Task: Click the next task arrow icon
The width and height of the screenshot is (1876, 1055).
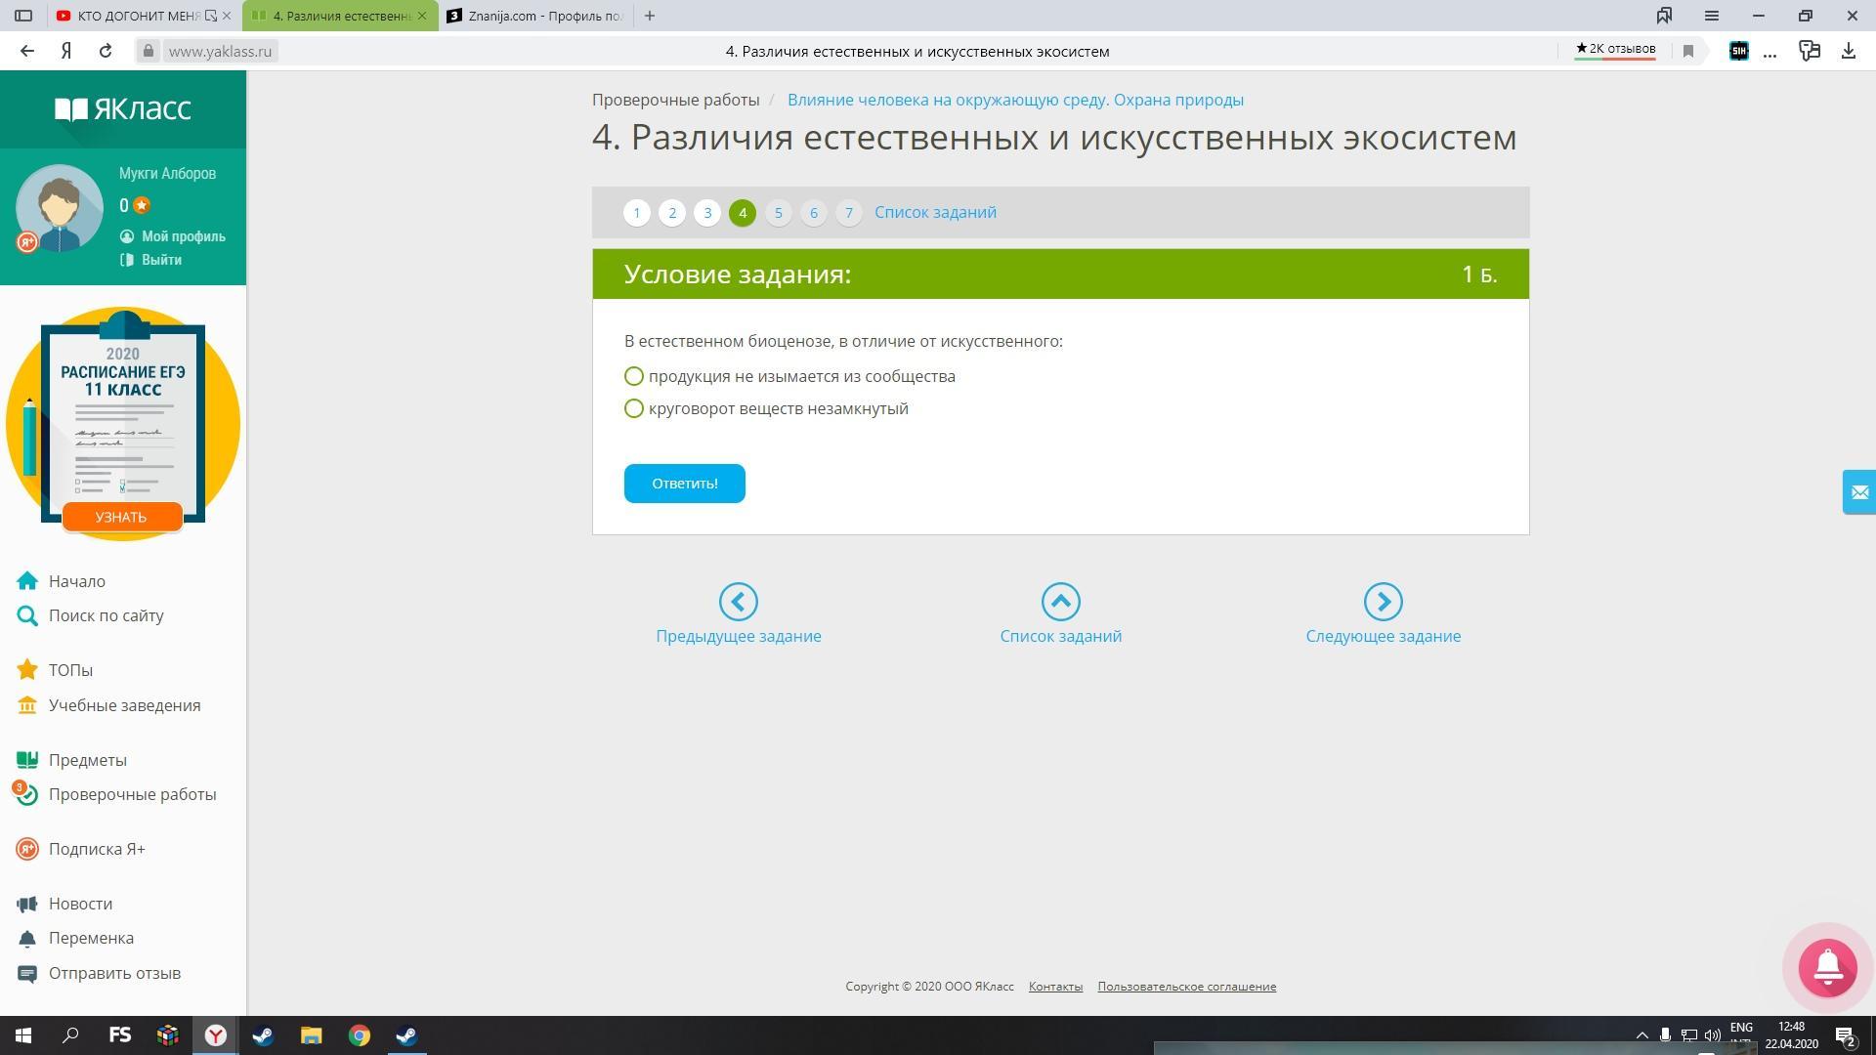Action: (1383, 602)
